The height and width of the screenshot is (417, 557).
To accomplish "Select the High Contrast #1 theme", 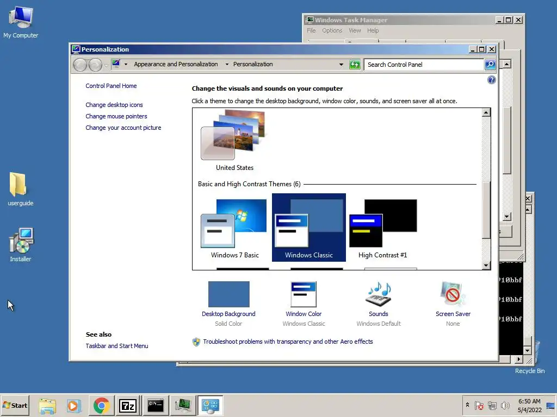I will pos(382,228).
